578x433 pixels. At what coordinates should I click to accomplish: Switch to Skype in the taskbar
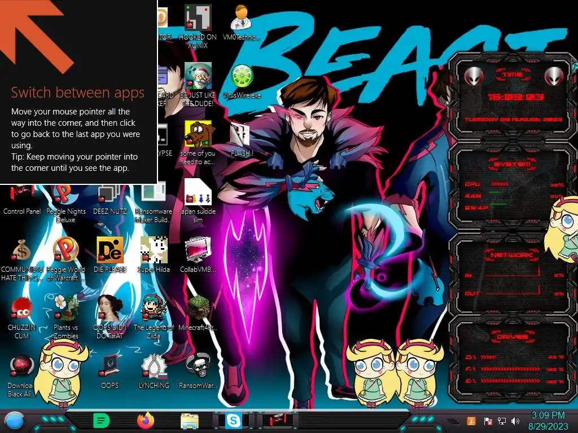click(234, 421)
